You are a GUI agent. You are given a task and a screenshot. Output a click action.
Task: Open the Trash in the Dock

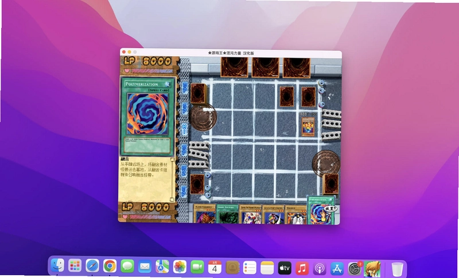[397, 269]
